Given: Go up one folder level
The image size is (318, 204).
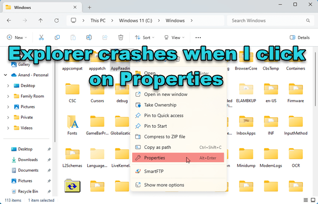Looking at the screenshot, I should pyautogui.click(x=40, y=20).
